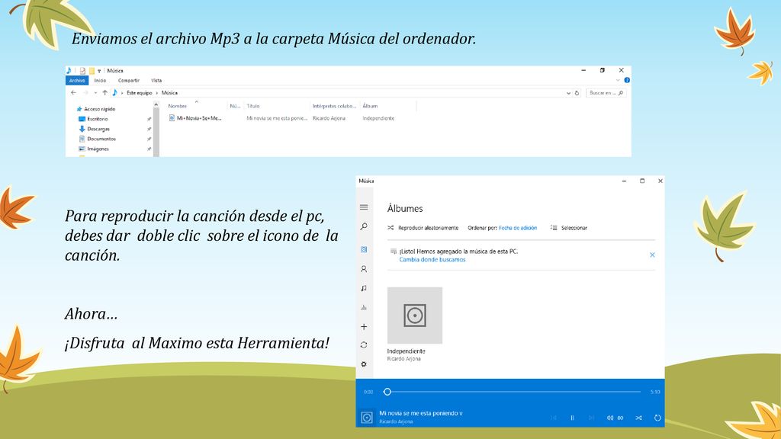Click the 'Independiente' album title
Viewport: 781px width, 439px height.
[406, 351]
